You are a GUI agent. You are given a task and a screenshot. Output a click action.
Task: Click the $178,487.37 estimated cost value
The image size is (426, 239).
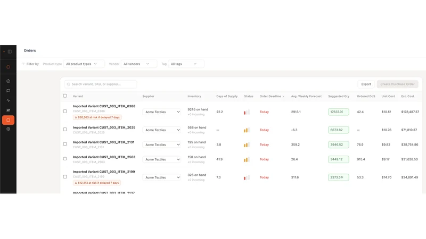coord(410,112)
